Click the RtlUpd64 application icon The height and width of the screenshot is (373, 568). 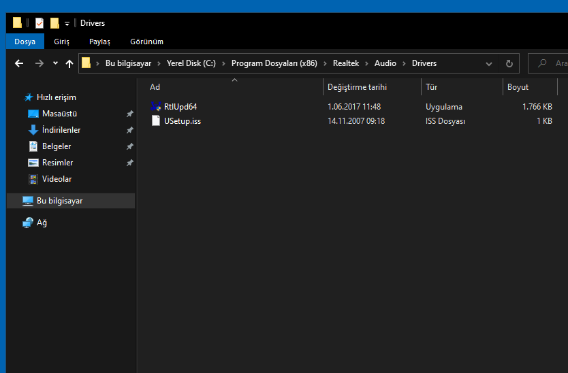click(x=157, y=107)
